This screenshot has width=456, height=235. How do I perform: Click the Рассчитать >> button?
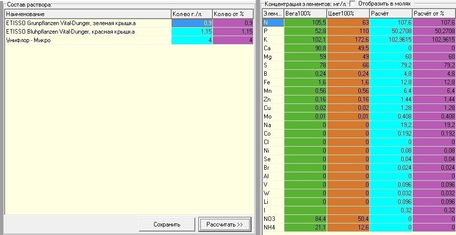(224, 224)
